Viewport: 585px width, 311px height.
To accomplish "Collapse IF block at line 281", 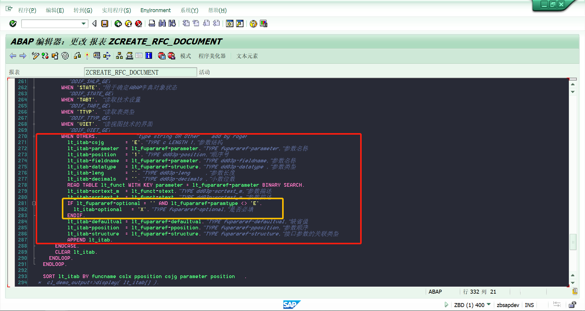I will (34, 203).
